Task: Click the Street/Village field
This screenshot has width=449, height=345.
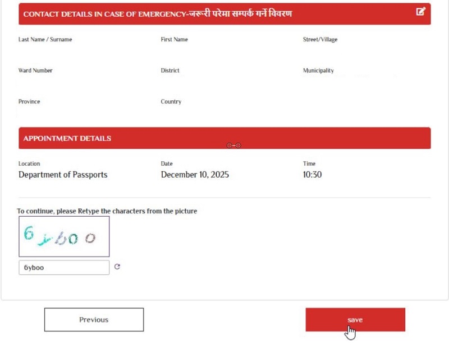Action: coord(319,40)
